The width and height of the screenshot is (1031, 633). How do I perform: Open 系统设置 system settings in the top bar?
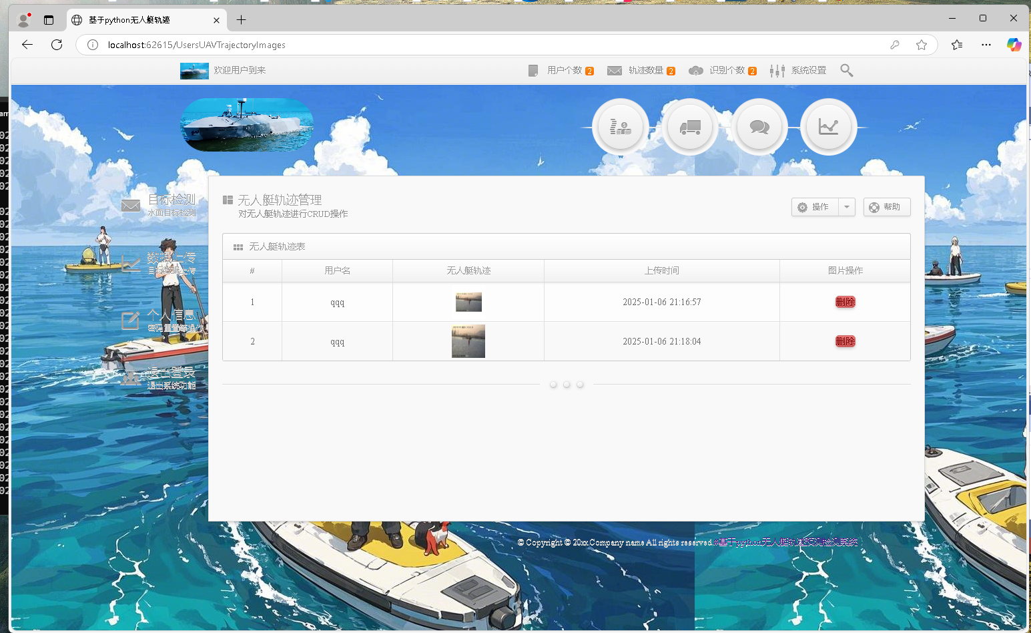pyautogui.click(x=798, y=70)
